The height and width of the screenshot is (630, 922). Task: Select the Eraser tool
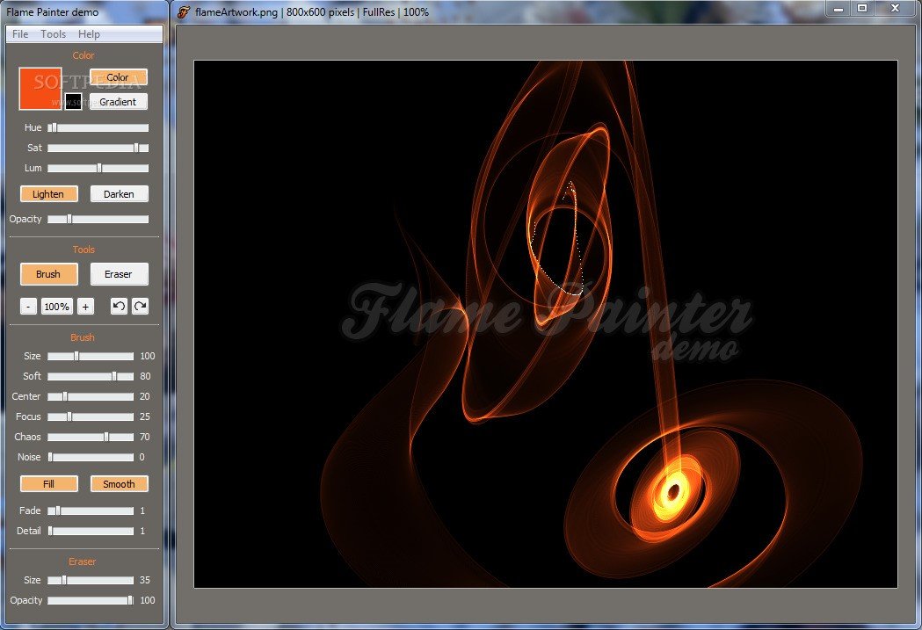pyautogui.click(x=119, y=274)
